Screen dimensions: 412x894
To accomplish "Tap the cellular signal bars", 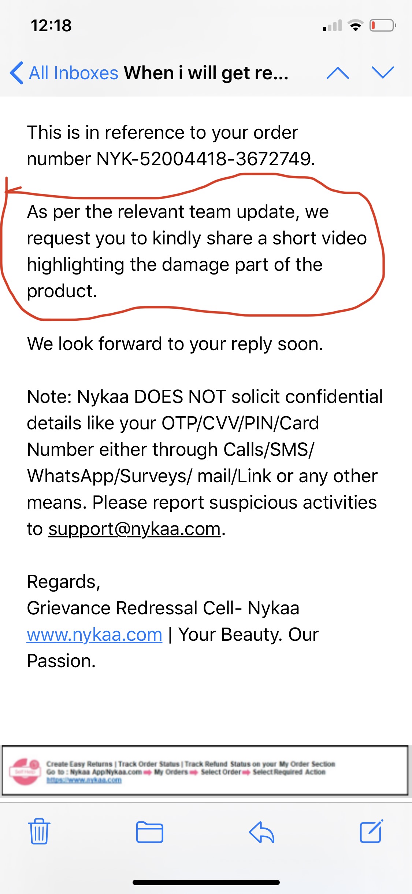I will pyautogui.click(x=332, y=26).
